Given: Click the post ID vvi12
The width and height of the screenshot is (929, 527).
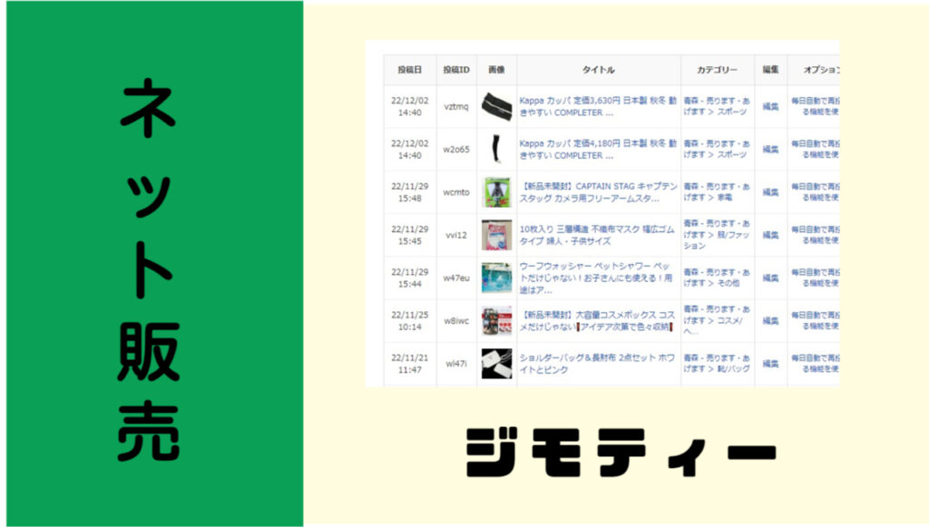Looking at the screenshot, I should 456,235.
